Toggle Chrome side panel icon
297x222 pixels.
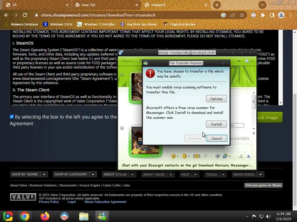(272, 15)
